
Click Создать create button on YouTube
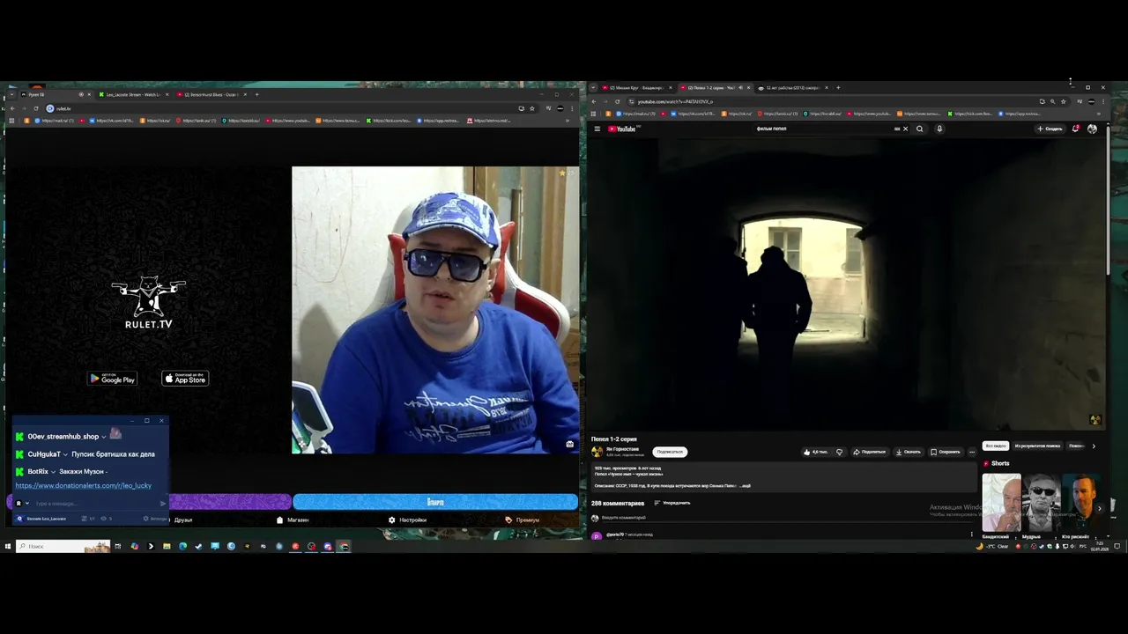point(1050,129)
